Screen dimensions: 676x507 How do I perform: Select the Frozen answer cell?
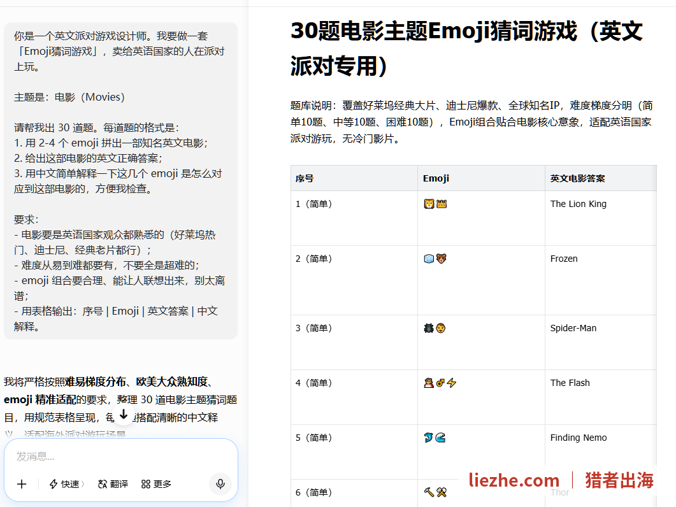pyautogui.click(x=601, y=280)
